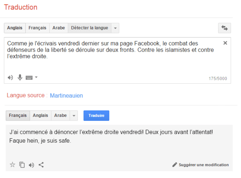The width and height of the screenshot is (241, 178).
Task: Select Français as source language
Action: 37,28
